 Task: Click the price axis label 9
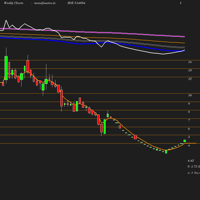click(x=189, y=104)
